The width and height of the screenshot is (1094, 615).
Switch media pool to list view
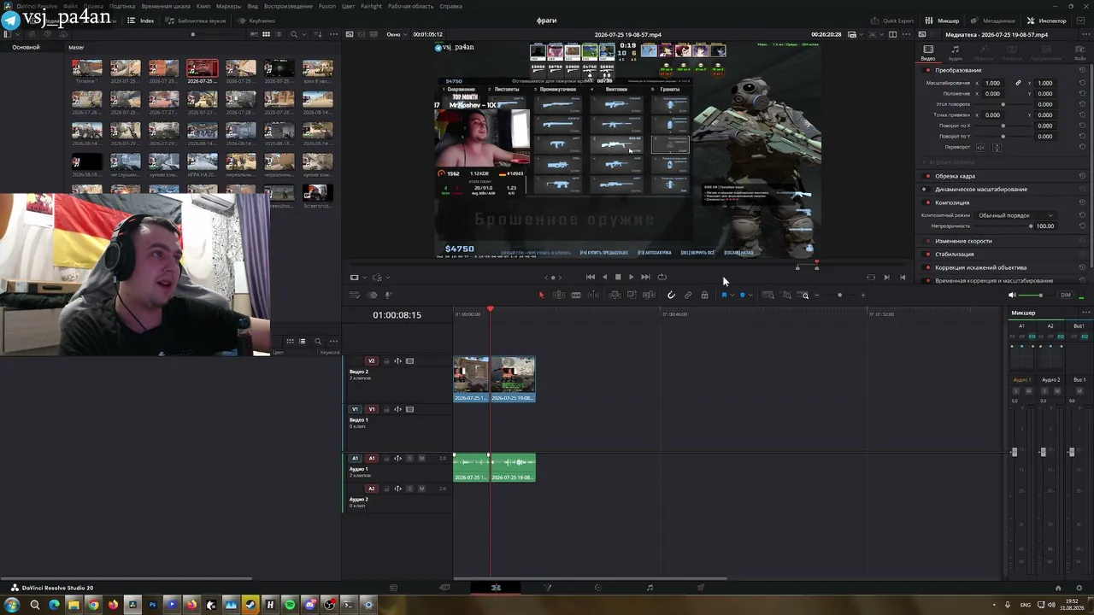[279, 34]
